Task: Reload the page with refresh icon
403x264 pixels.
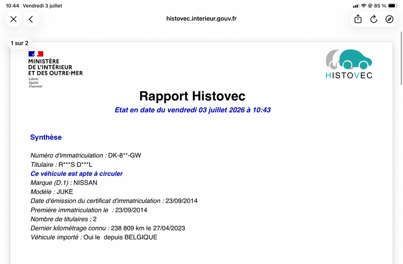Action: pyautogui.click(x=374, y=19)
